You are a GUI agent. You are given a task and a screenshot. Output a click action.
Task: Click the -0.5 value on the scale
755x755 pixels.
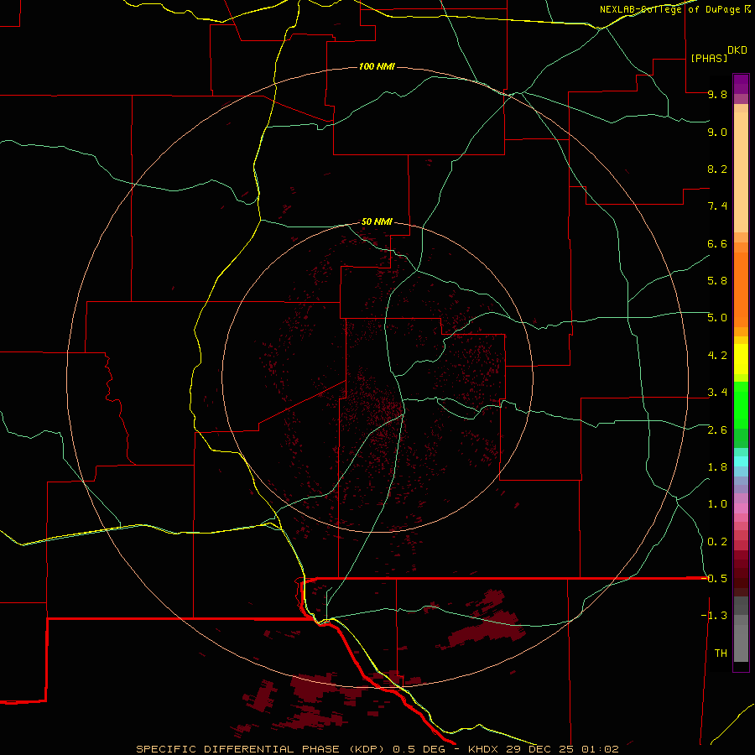click(x=714, y=578)
